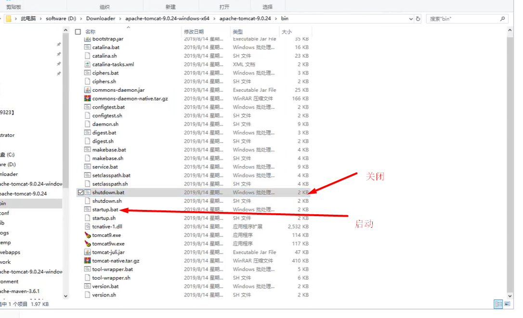
Task: Click the folder icon in address bar
Action: [8, 19]
